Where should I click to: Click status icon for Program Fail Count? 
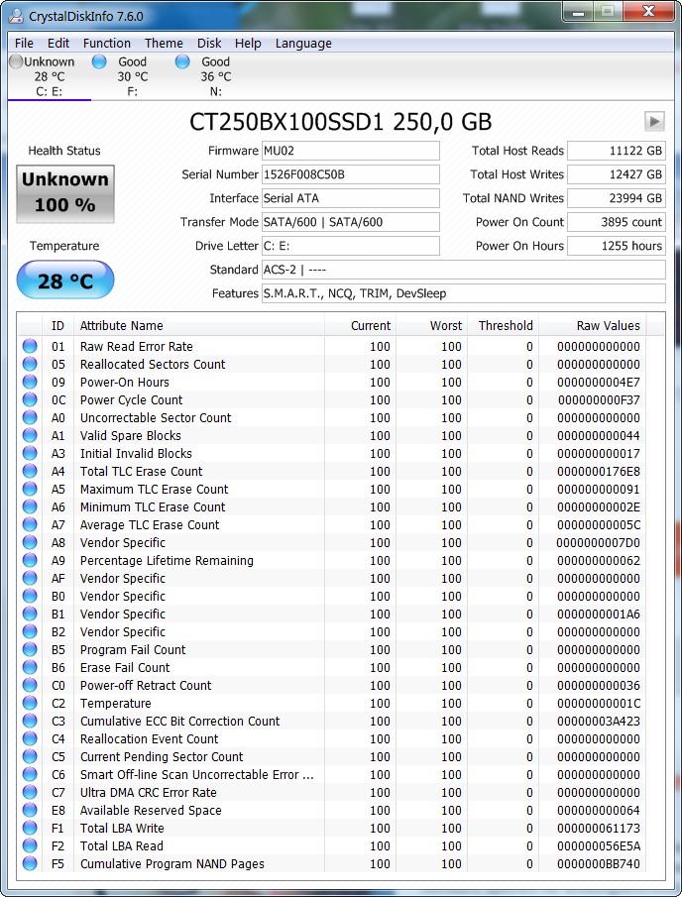[30, 649]
